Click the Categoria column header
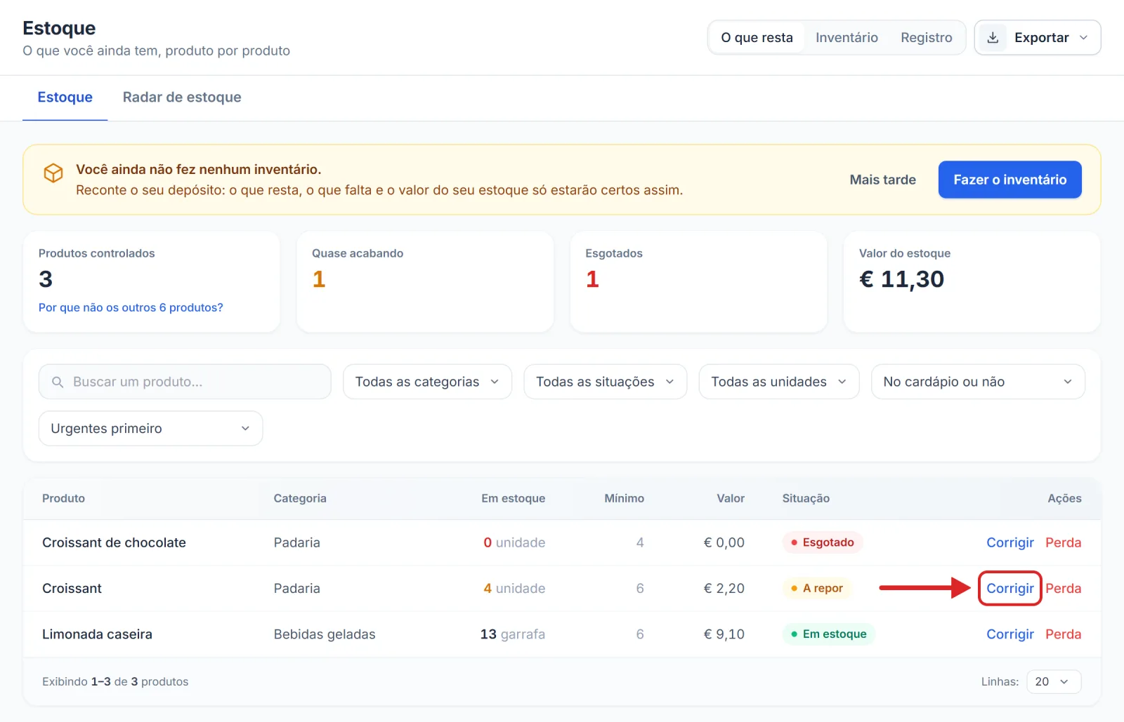The height and width of the screenshot is (722, 1124). (x=300, y=499)
